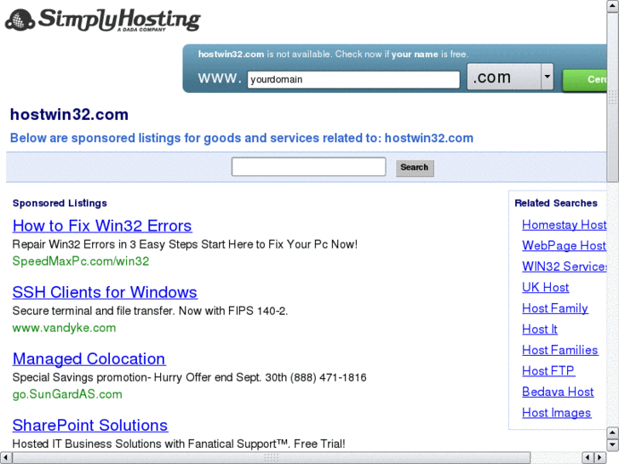Select Host Family related search
The height and width of the screenshot is (464, 619).
[x=555, y=308]
